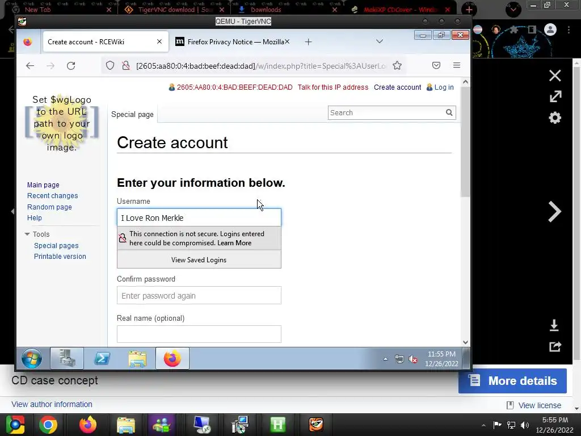Screen dimensions: 581x436
Task: Click the Log in link
Action: 444,87
